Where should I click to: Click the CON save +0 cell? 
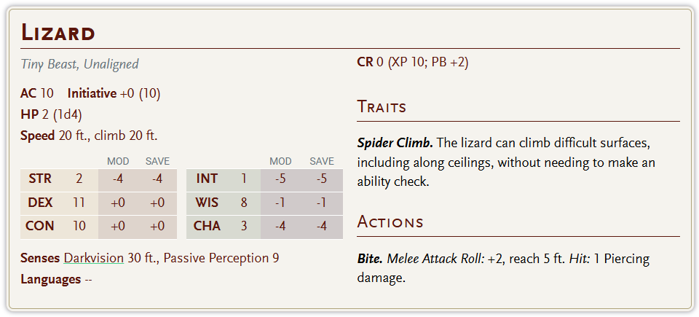click(x=157, y=226)
